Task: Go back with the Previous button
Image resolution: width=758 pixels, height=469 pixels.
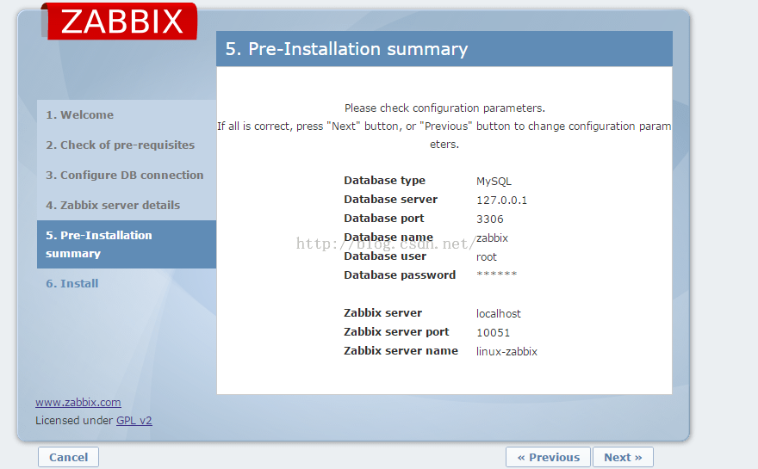Action: (x=548, y=457)
